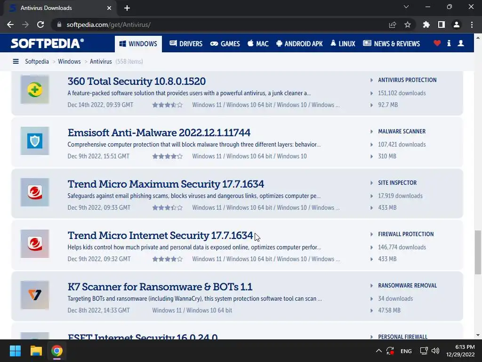The width and height of the screenshot is (482, 362).
Task: Click the ANTIVIRUS PROTECTION tag
Action: coord(407,80)
